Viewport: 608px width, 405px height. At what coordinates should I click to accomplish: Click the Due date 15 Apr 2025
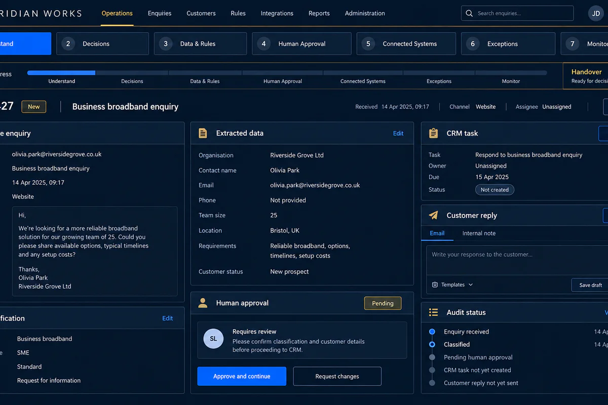coord(491,177)
